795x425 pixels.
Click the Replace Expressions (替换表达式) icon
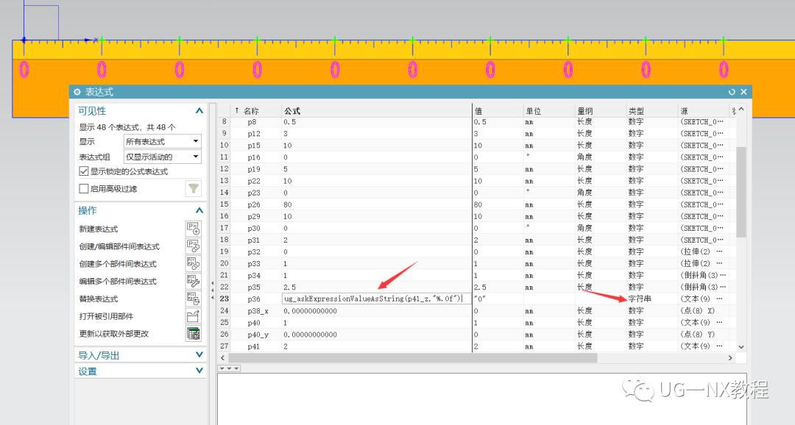[194, 299]
